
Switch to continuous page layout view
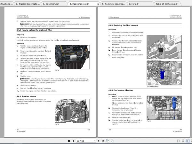click(x=183, y=141)
